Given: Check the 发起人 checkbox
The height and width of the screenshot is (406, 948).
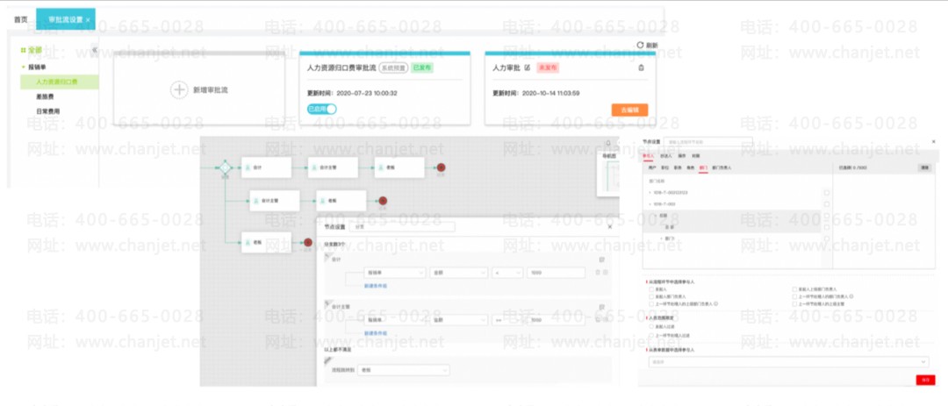Looking at the screenshot, I should pyautogui.click(x=650, y=290).
